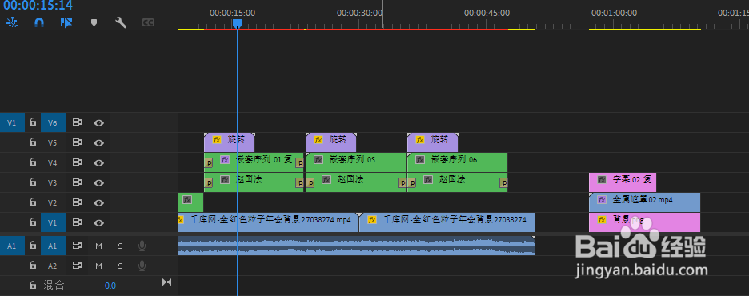Viewport: 749px width, 296px height.
Task: Select the A1 audio waveform clip
Action: [x=356, y=246]
